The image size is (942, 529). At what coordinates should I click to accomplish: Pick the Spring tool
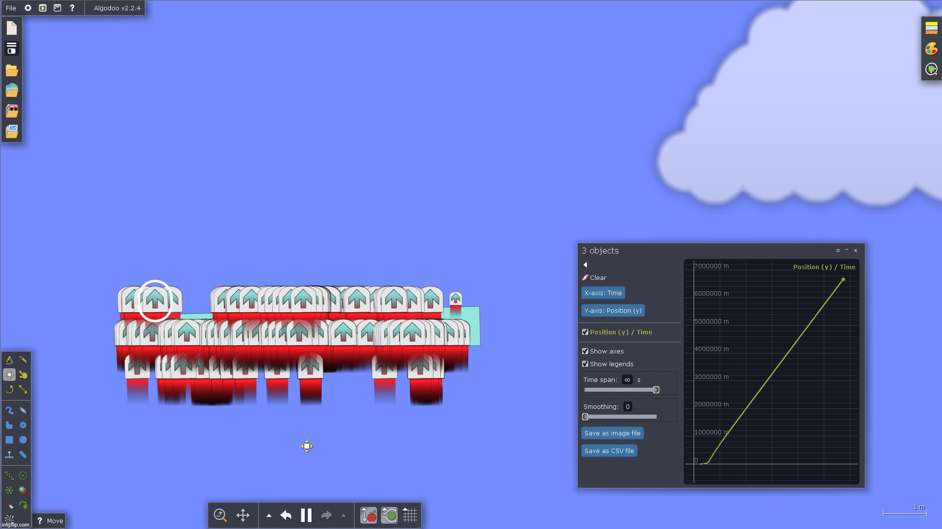(x=9, y=476)
